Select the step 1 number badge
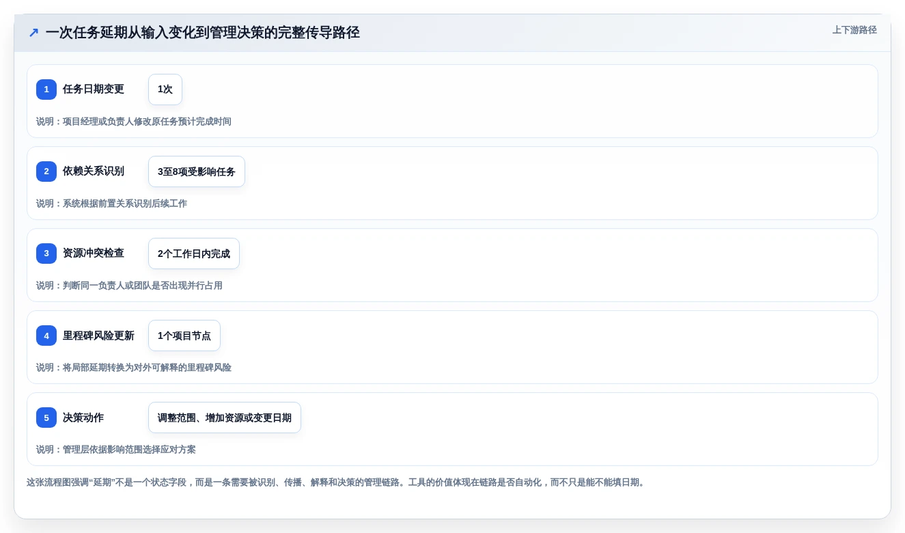The image size is (905, 533). point(46,90)
